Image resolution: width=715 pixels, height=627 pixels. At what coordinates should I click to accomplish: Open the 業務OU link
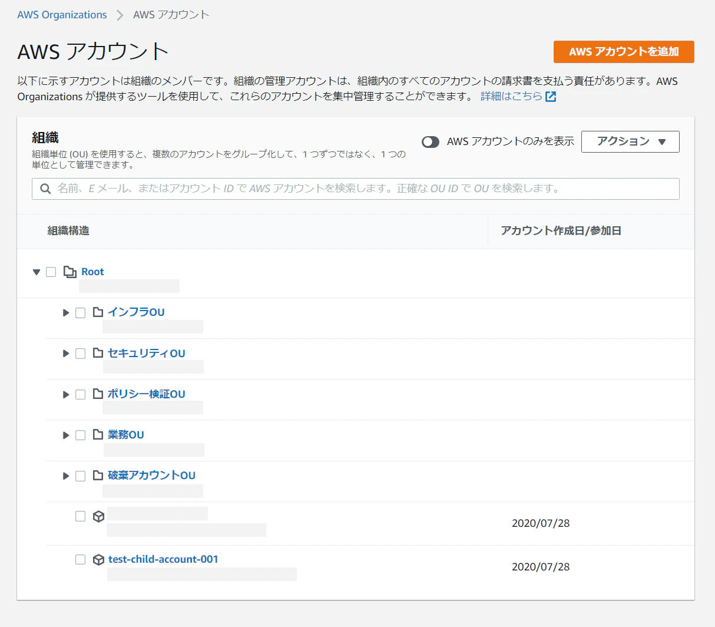tap(126, 434)
